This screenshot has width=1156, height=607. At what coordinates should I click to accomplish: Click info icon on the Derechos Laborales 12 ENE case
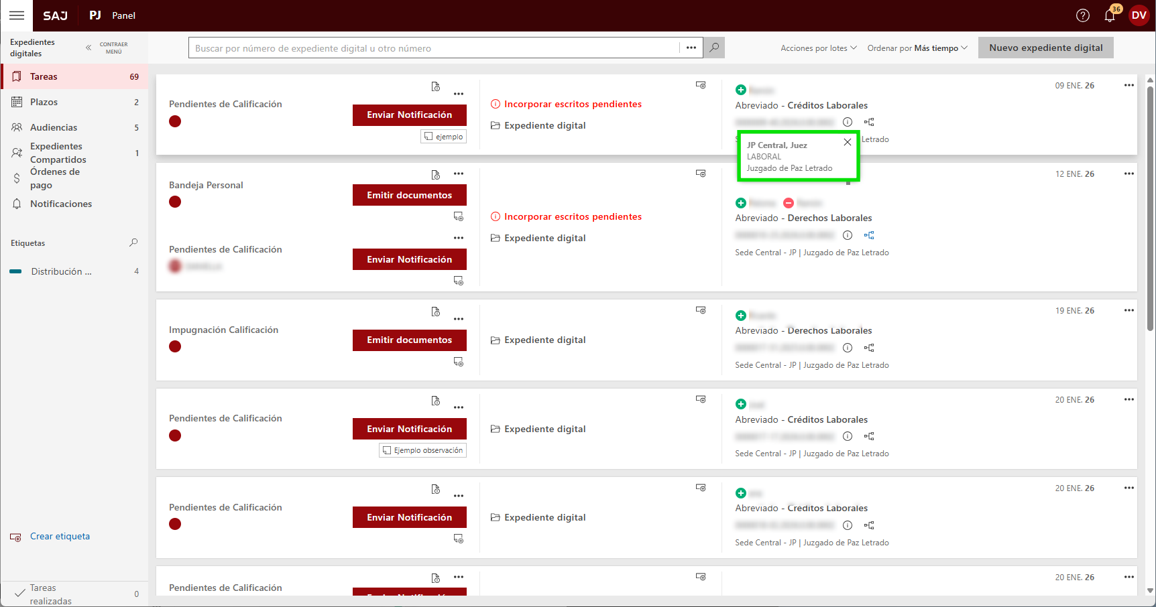coord(848,235)
